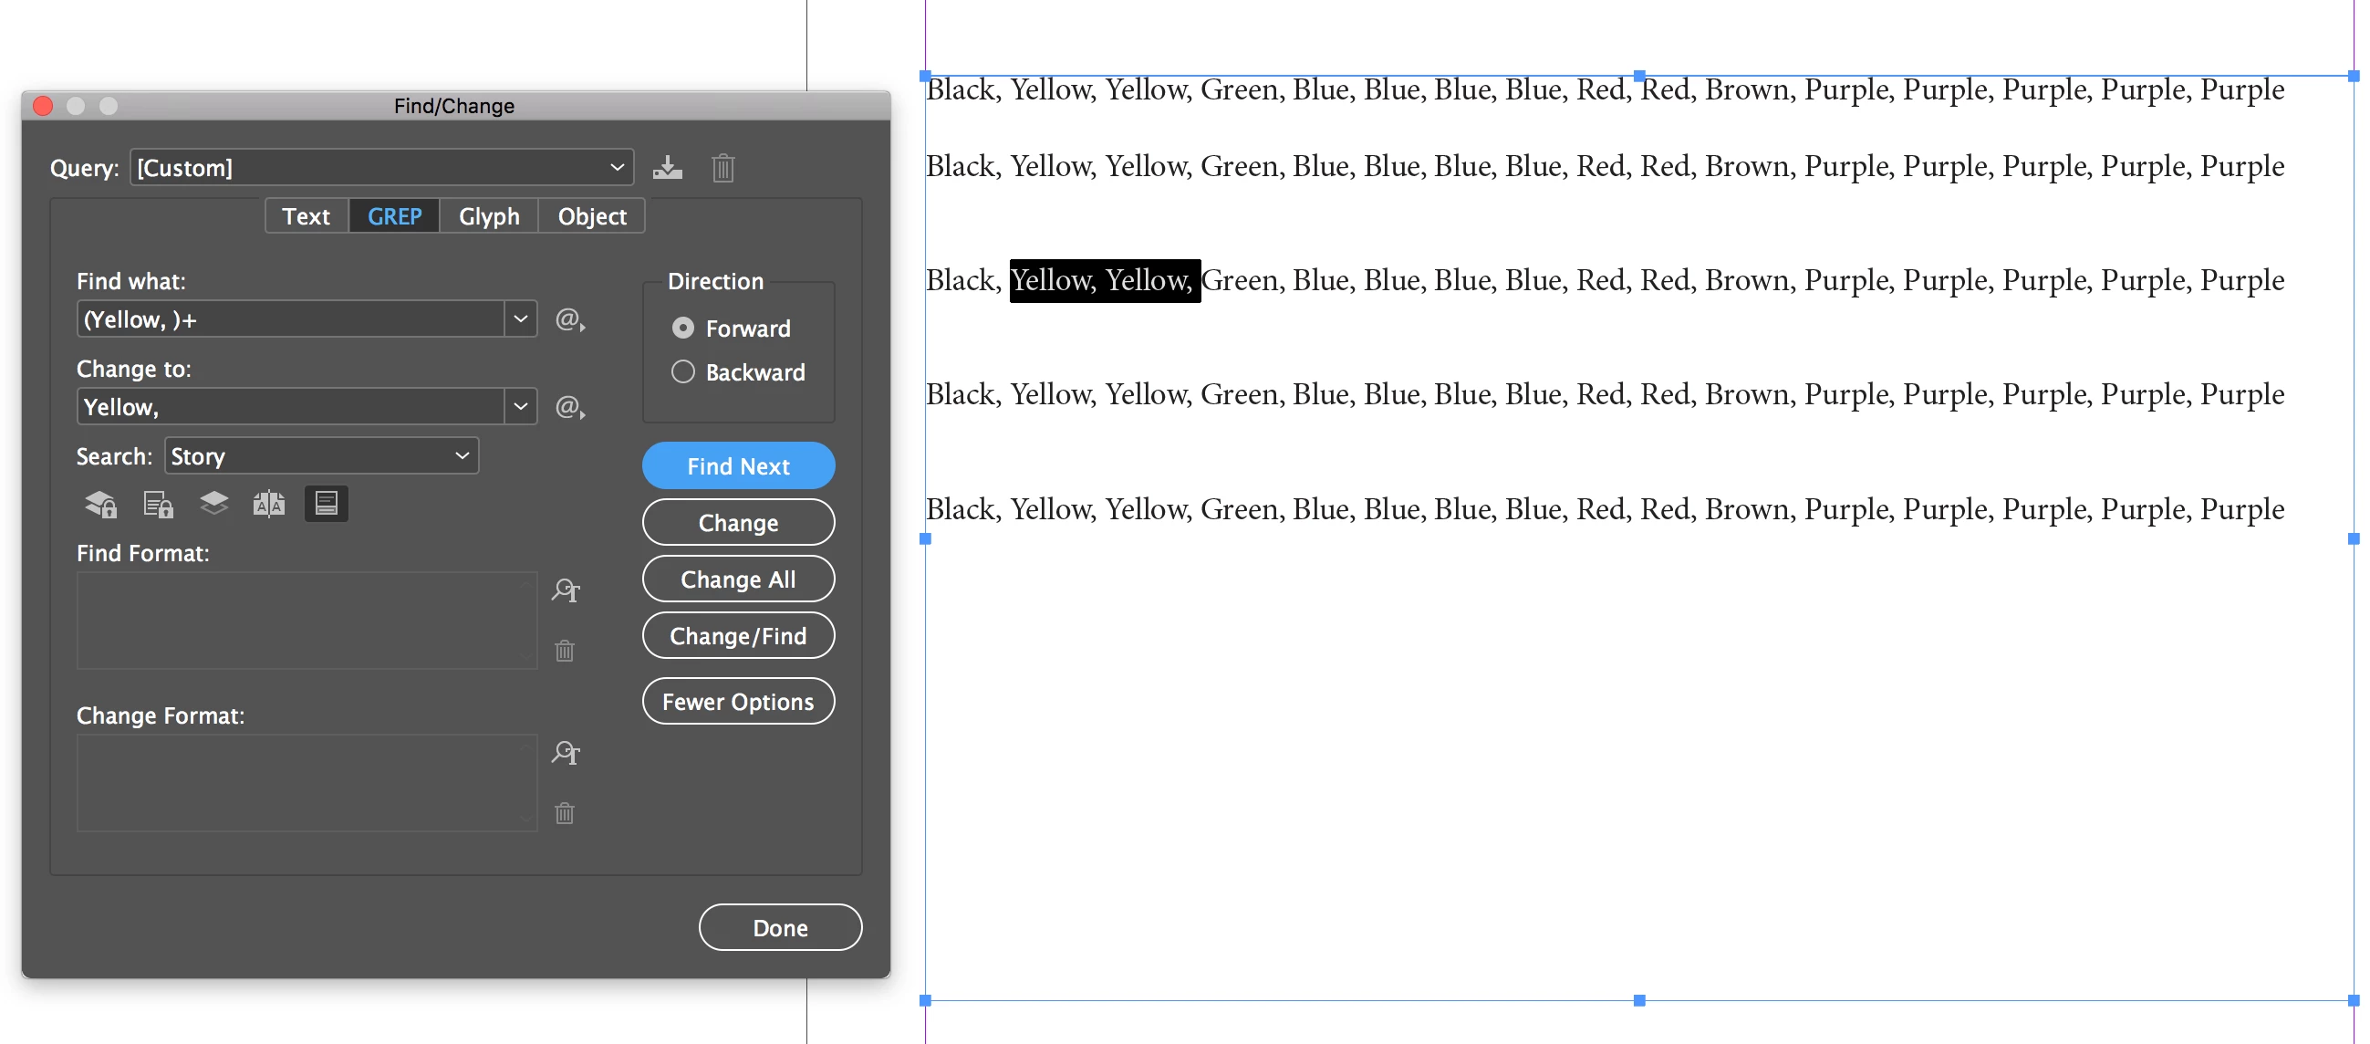Click Specify attributes to find icon
Screen dimensions: 2370x1044
pos(565,590)
